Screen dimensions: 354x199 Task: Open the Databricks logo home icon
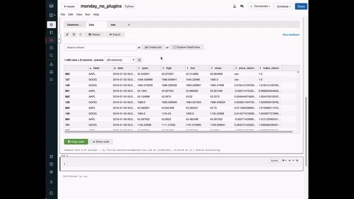[51, 6]
